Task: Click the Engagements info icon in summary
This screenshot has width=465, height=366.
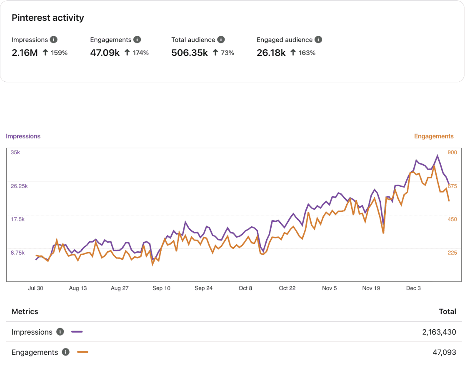Action: coord(137,40)
